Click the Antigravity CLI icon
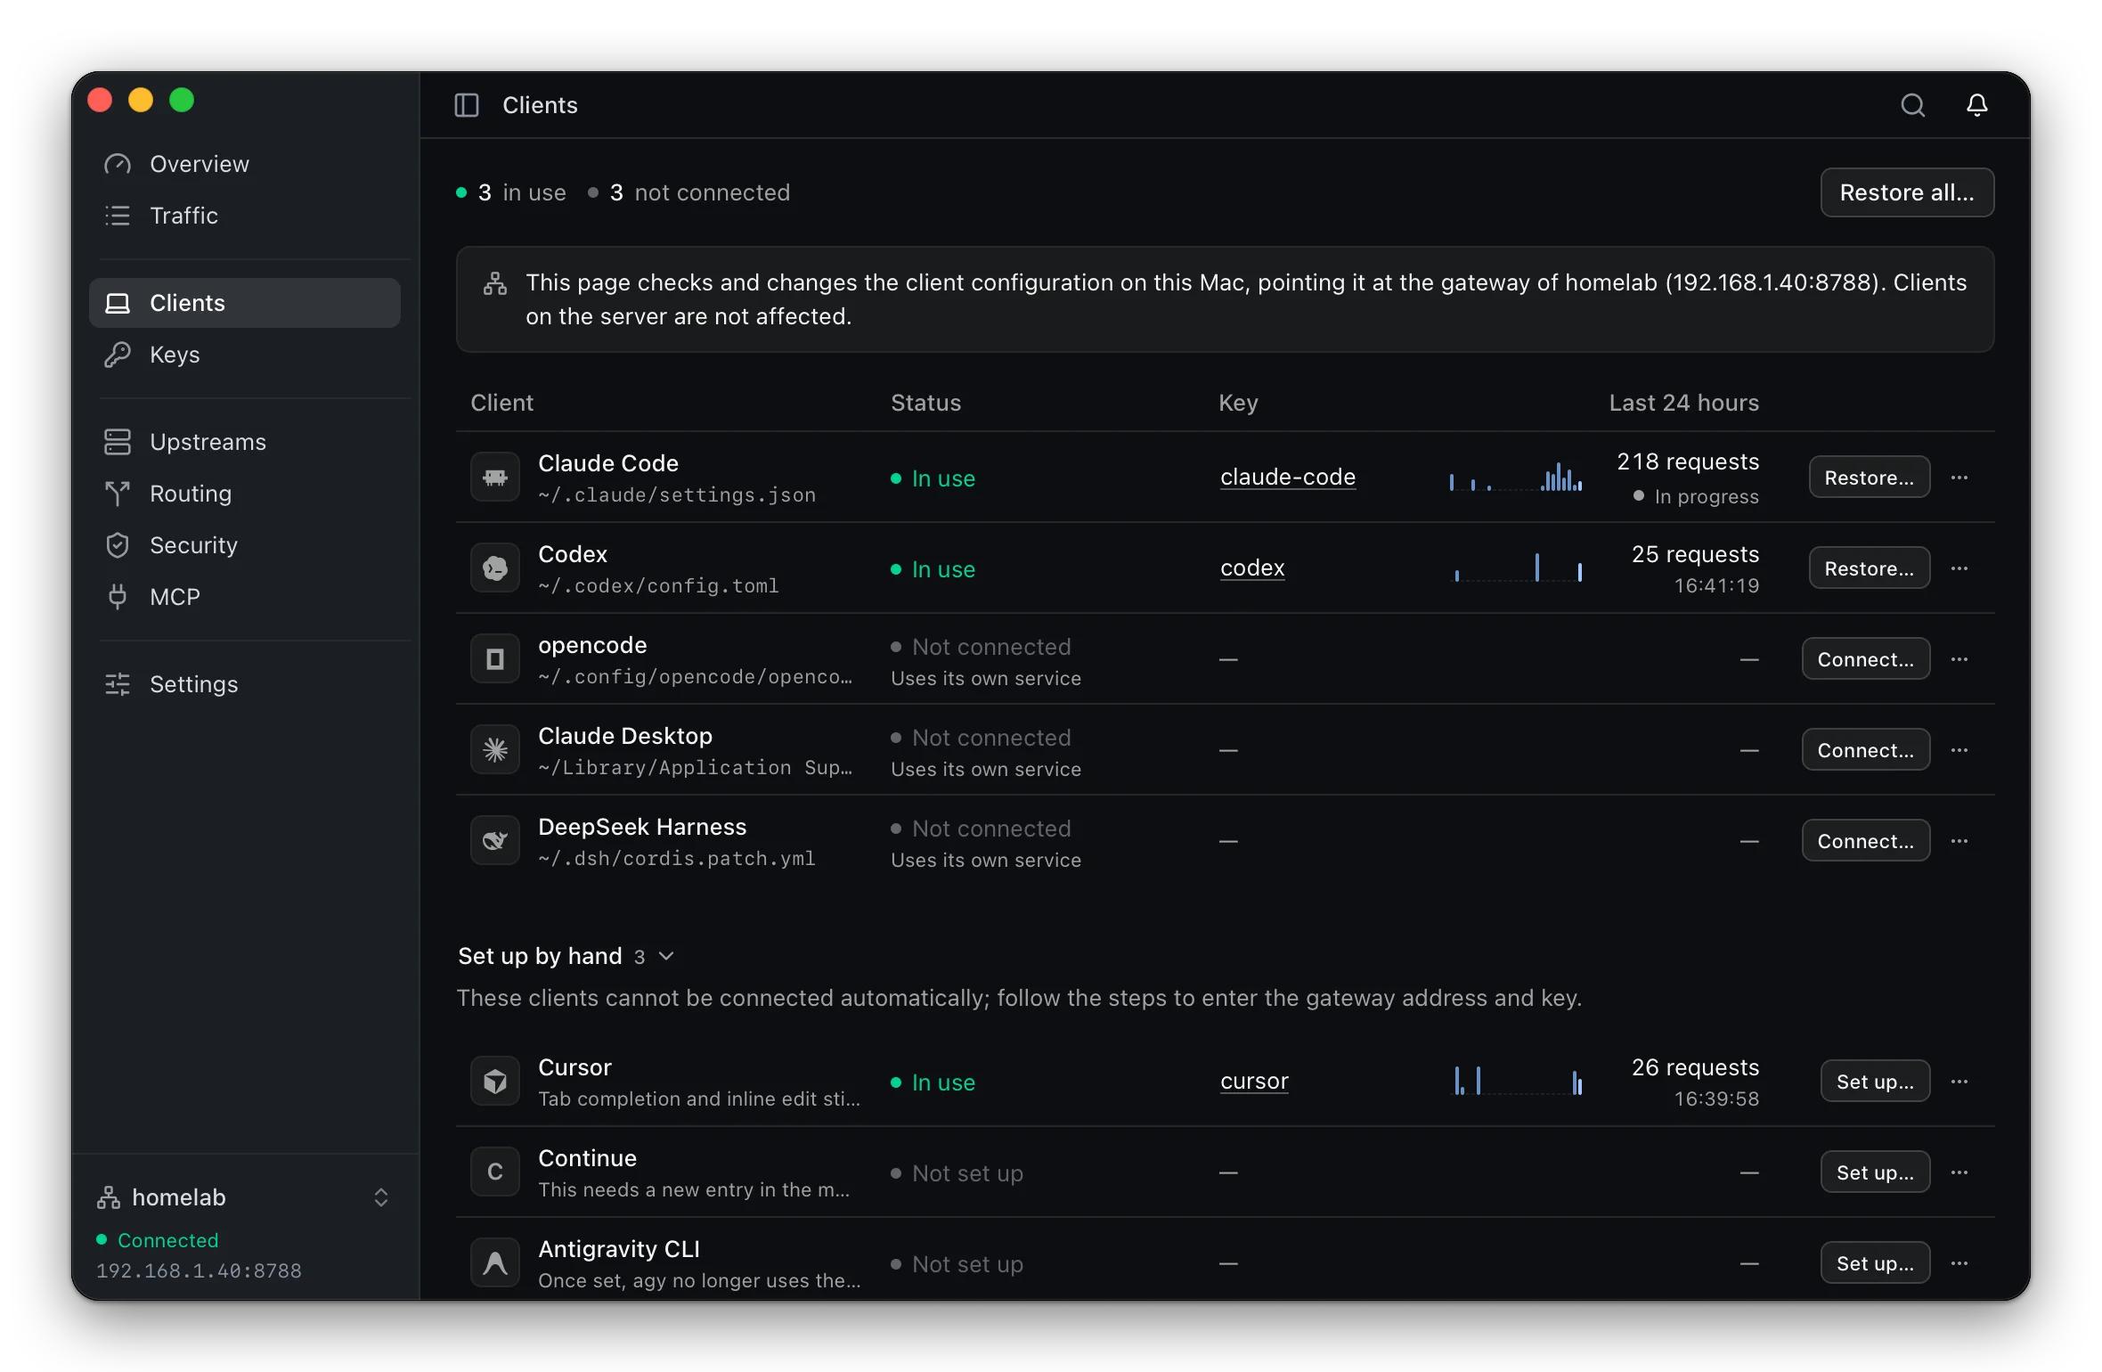2102x1372 pixels. (495, 1263)
